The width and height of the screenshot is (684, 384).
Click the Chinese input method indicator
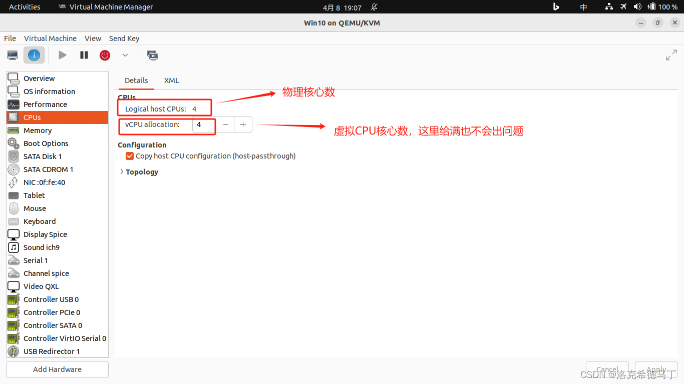[x=583, y=7]
